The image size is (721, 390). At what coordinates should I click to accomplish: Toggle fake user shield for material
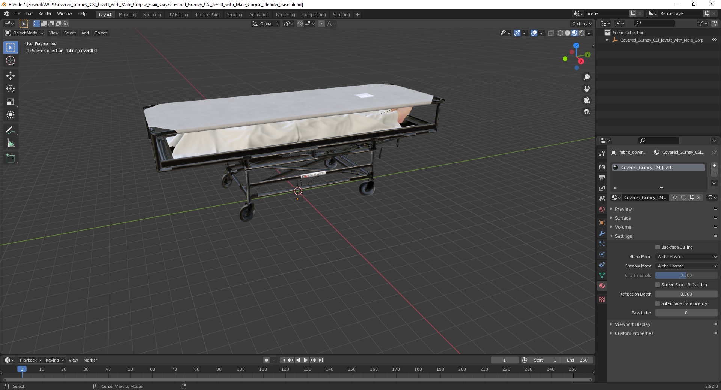684,198
